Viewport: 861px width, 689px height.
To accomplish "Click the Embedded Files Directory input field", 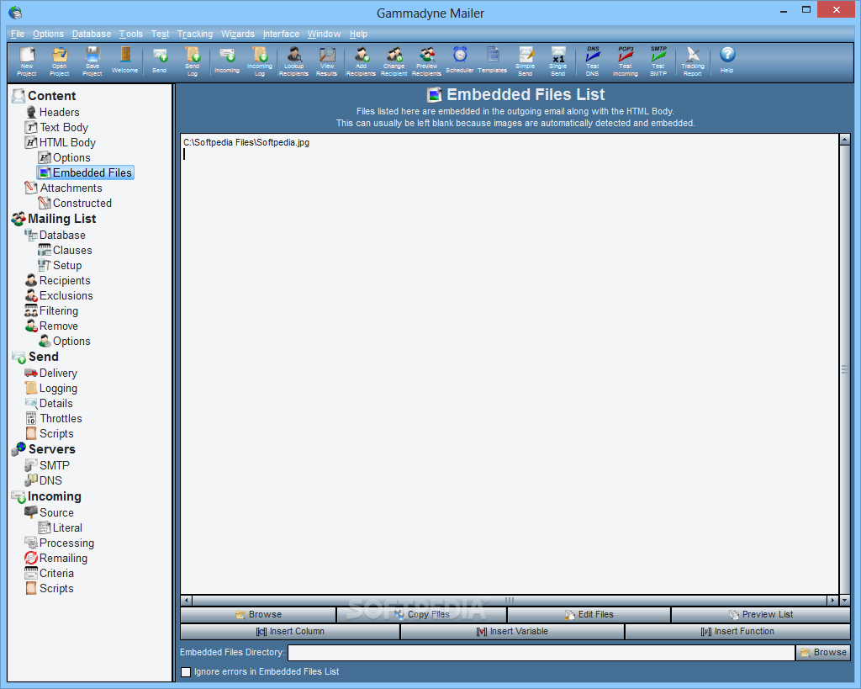I will (x=541, y=652).
